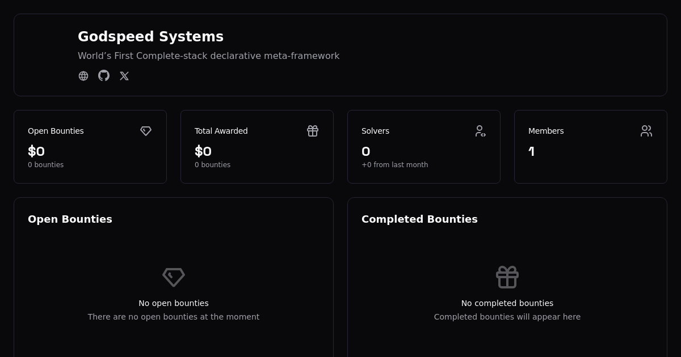The width and height of the screenshot is (681, 357).
Task: Click the solver person icon in the Solvers card
Action: [480, 131]
